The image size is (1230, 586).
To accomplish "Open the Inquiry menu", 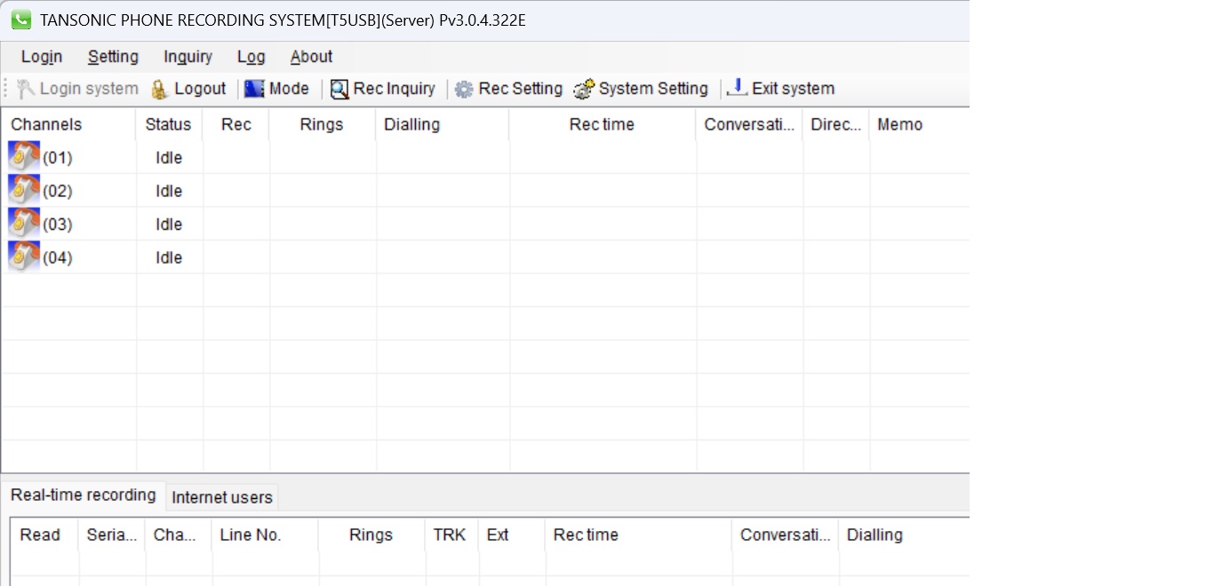I will (x=187, y=56).
